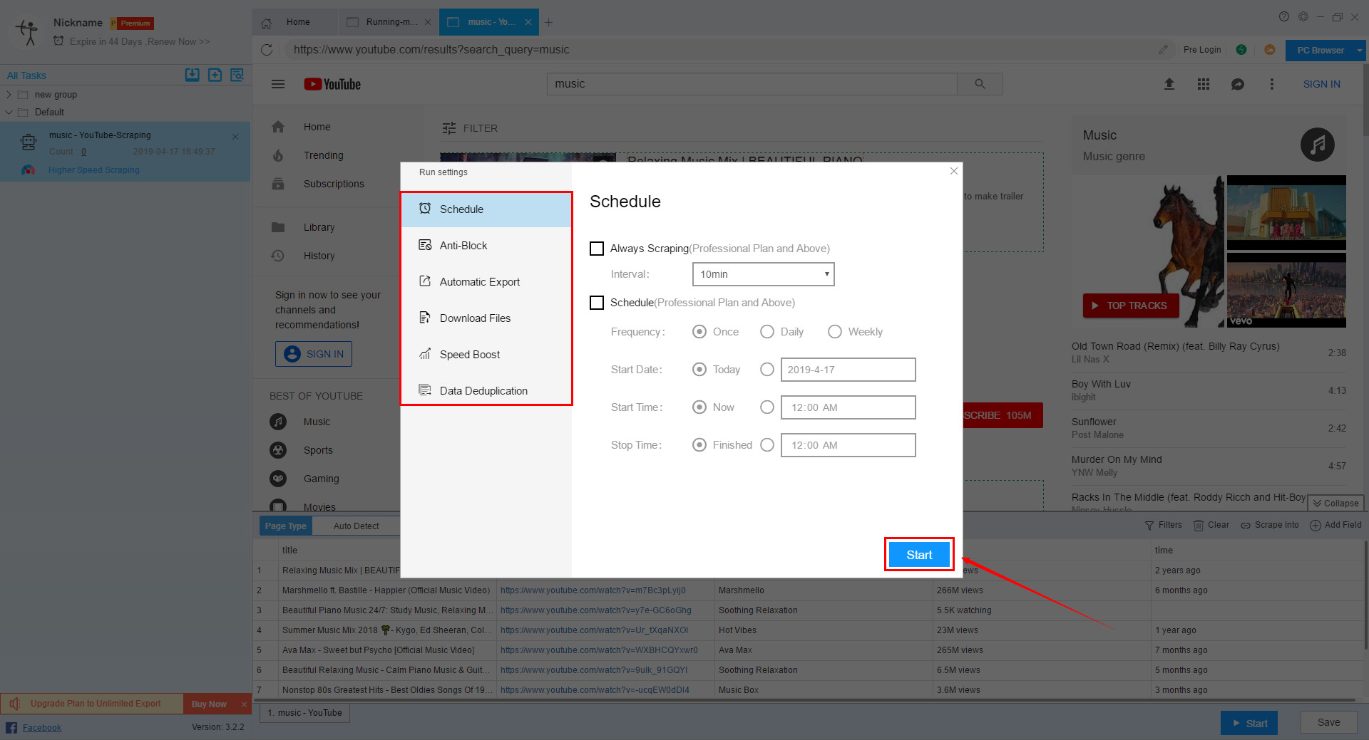Select the custom start date radio button
Image resolution: width=1369 pixels, height=740 pixels.
coord(767,370)
